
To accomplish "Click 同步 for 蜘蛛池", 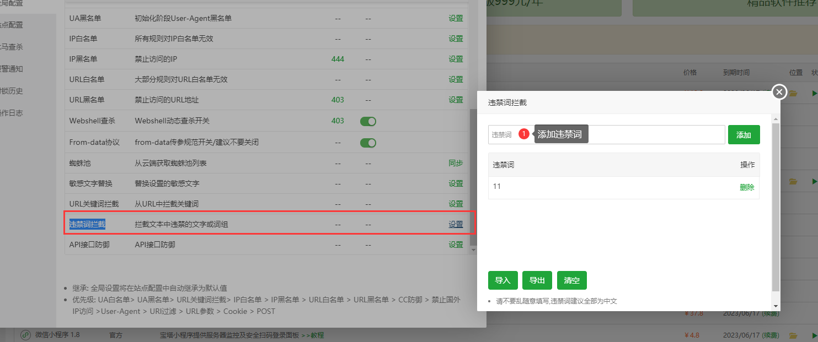I will click(456, 163).
